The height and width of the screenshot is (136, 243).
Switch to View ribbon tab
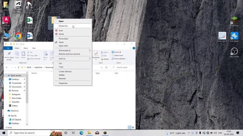[x=34, y=48]
